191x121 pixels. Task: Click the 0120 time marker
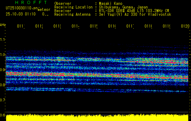pyautogui.click(x=185, y=27)
